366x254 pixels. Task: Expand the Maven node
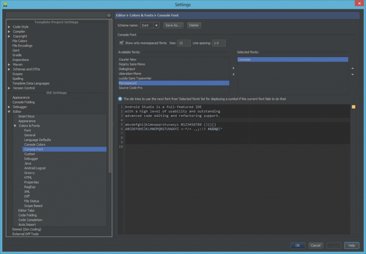[9, 64]
